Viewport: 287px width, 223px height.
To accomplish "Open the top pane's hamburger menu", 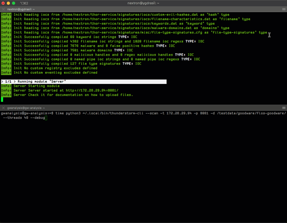I will [284, 10].
